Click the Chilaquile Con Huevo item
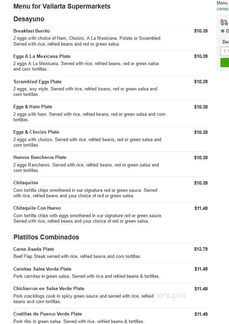The image size is (229, 324). (37, 208)
